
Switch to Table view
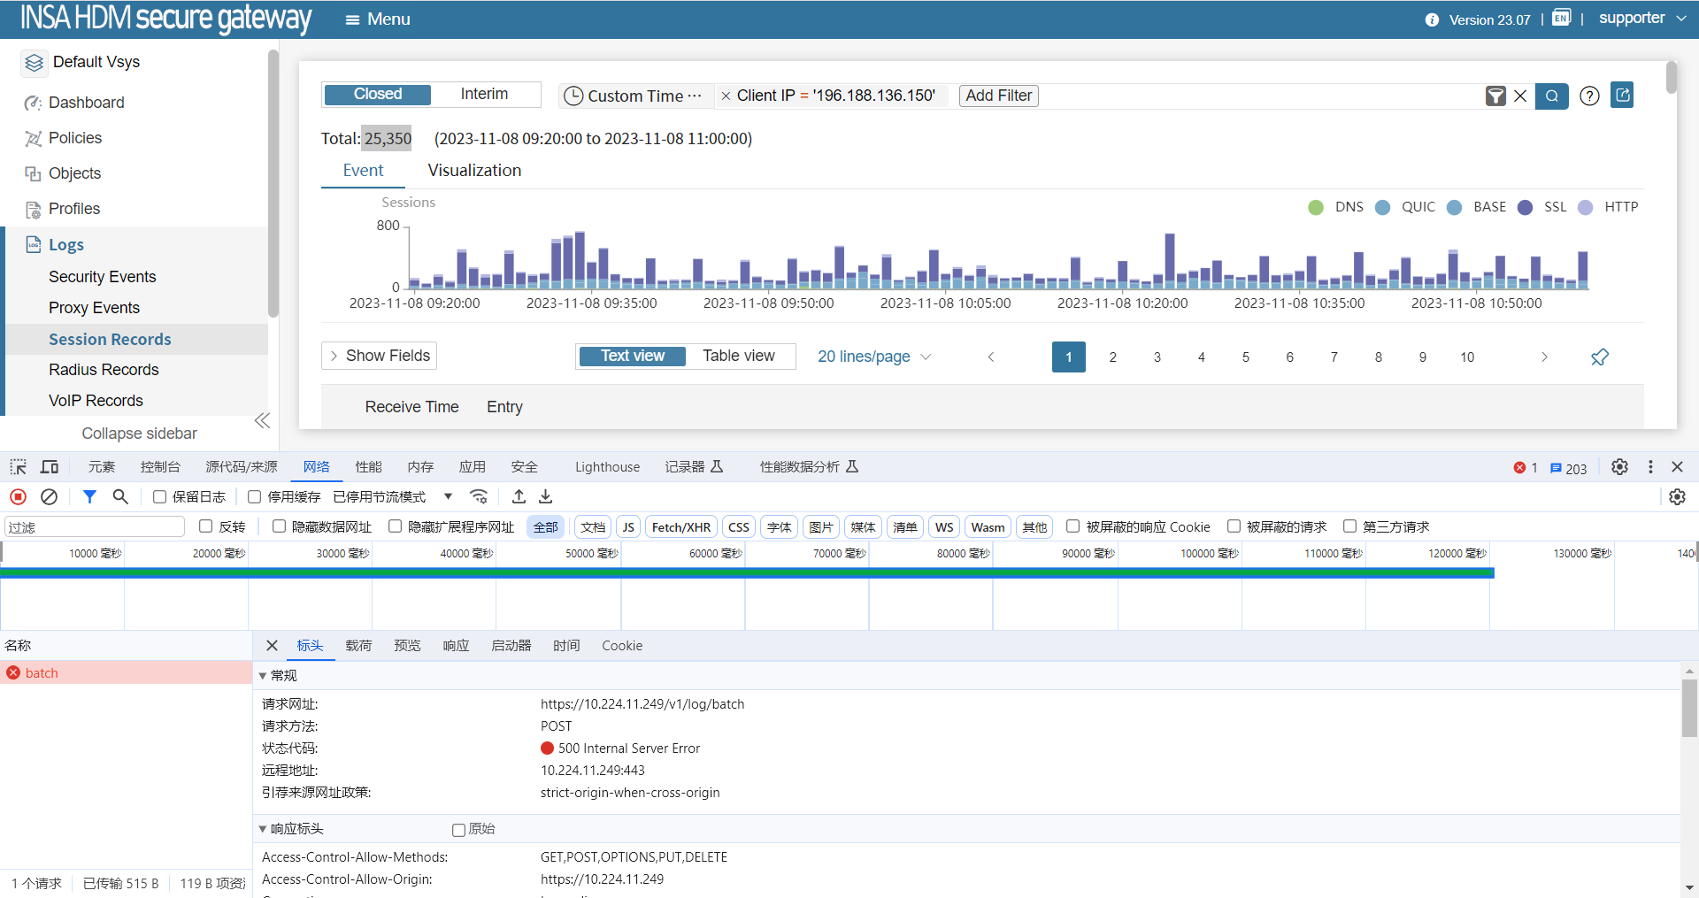(738, 356)
